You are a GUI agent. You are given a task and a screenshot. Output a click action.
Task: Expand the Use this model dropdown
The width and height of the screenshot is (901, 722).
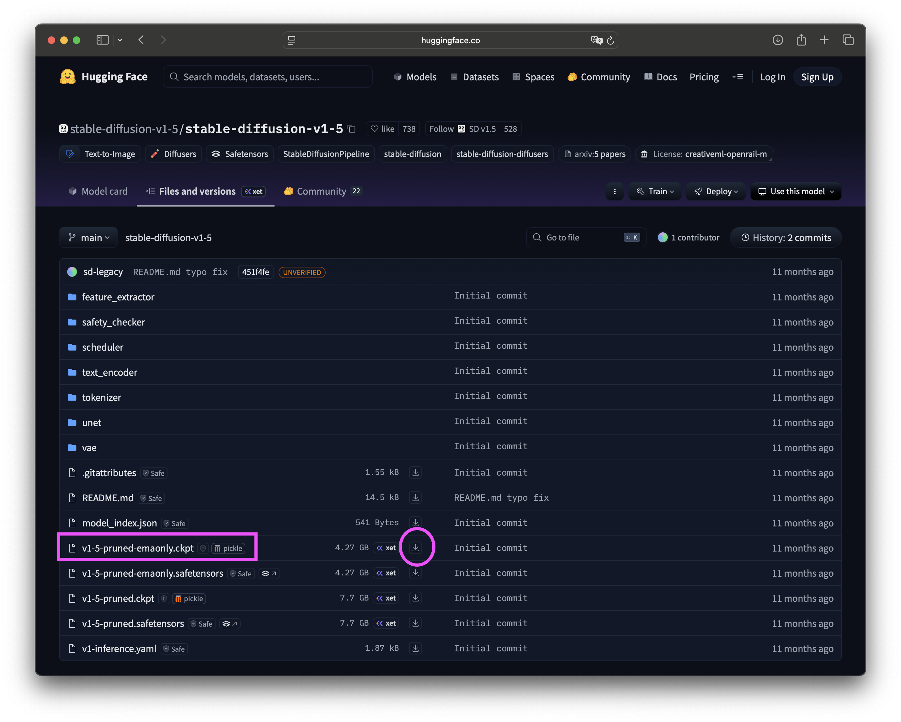pyautogui.click(x=796, y=191)
